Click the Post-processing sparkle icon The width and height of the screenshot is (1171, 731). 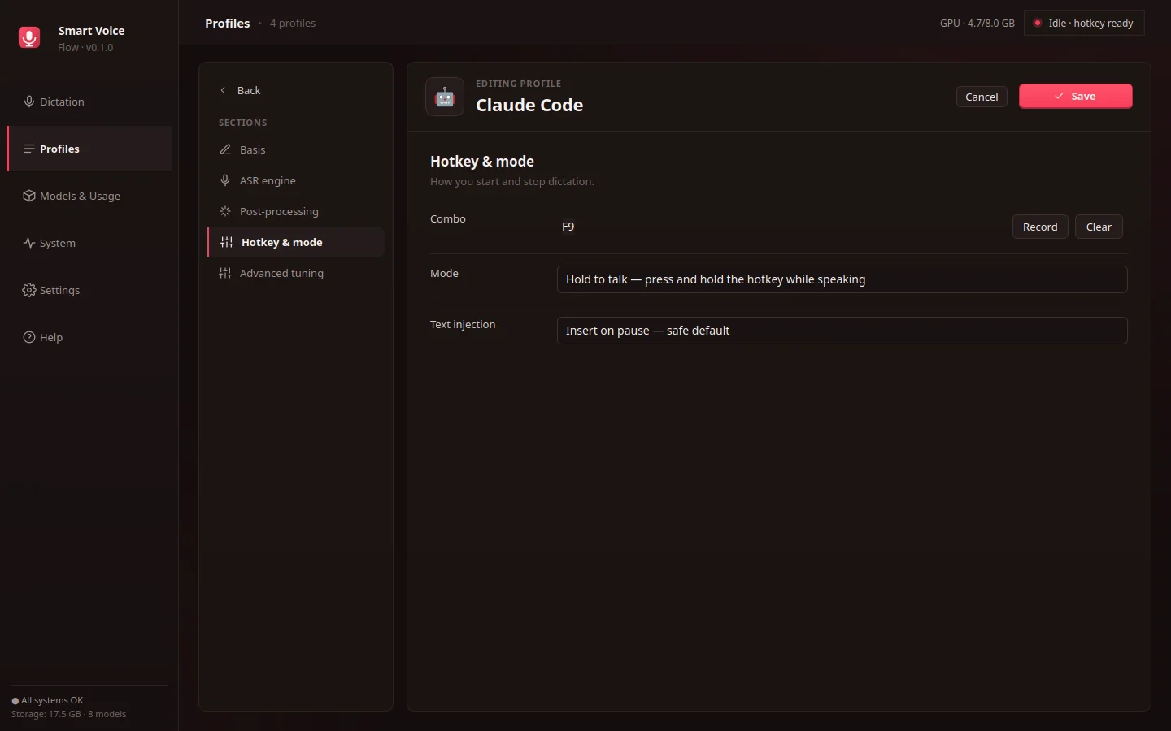click(225, 211)
